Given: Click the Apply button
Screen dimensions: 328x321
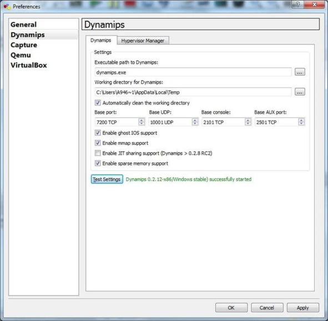Looking at the screenshot, I should coord(302,308).
